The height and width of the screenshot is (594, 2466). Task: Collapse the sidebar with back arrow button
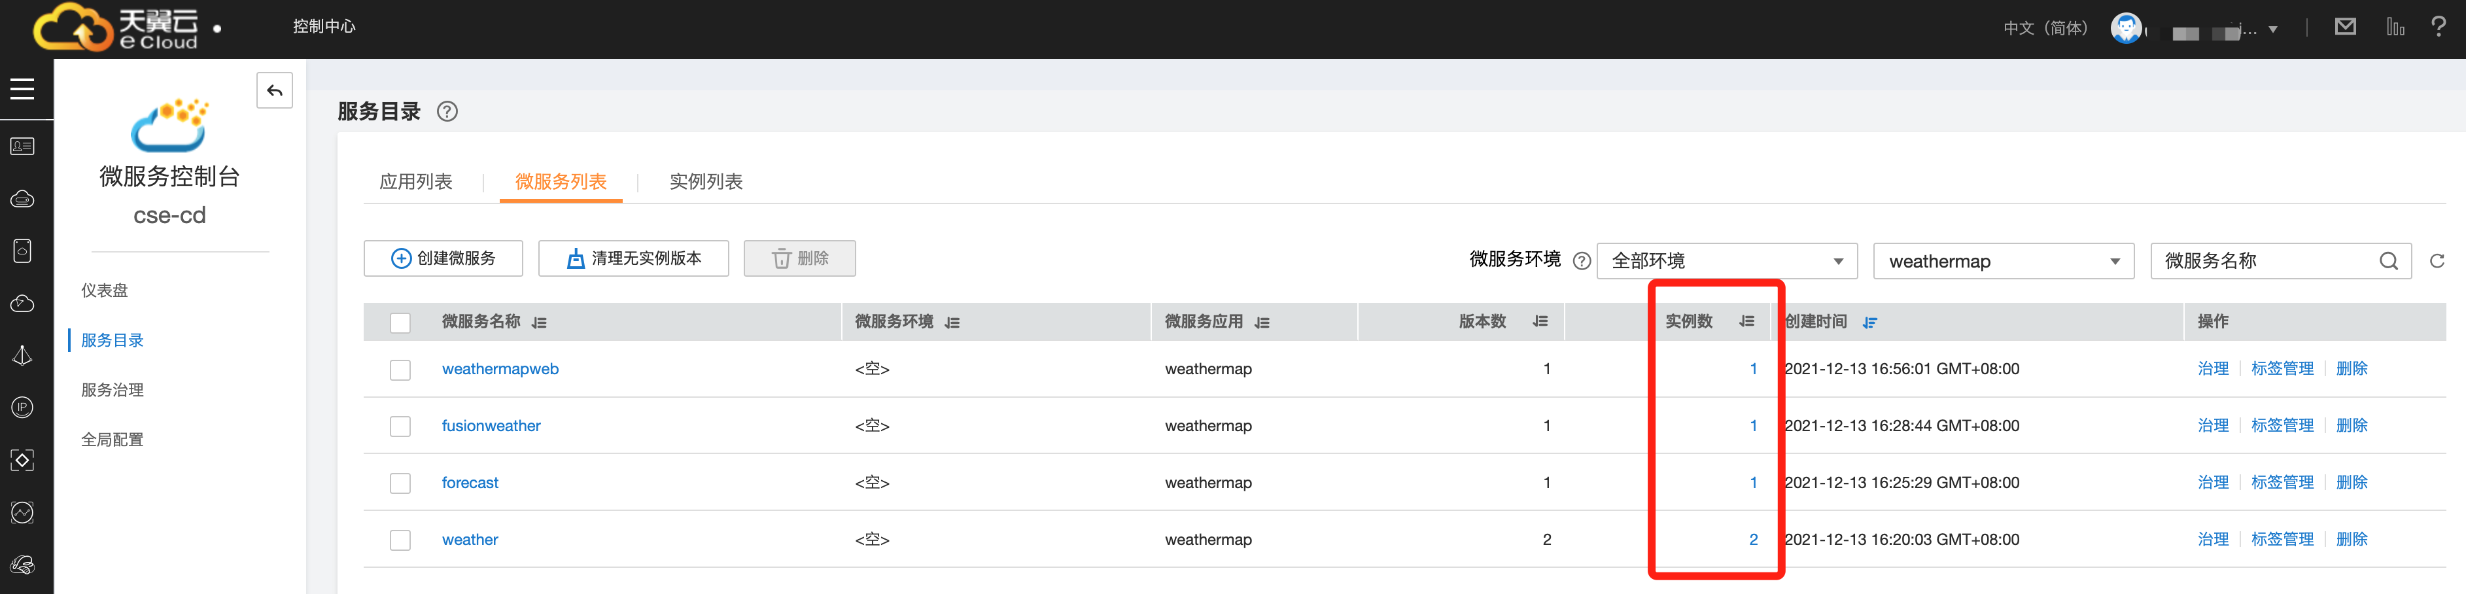pos(275,91)
